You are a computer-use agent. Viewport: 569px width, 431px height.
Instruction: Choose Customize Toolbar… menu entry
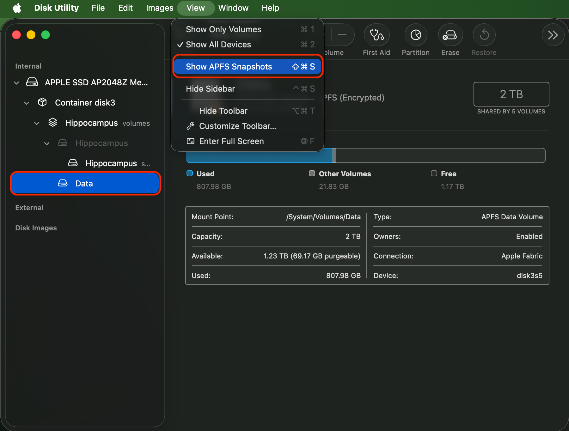(237, 126)
